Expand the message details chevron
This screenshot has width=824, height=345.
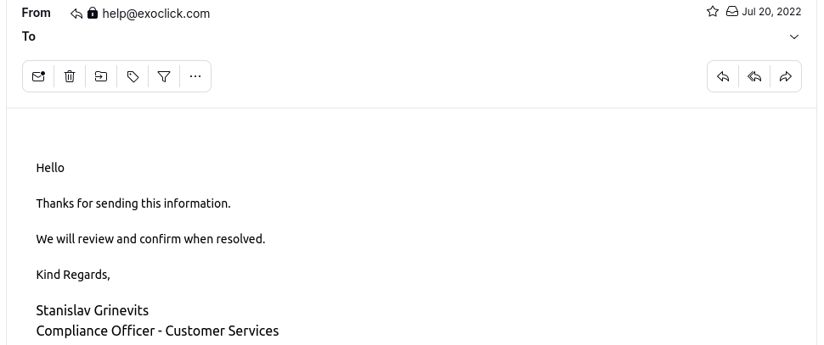(x=794, y=37)
